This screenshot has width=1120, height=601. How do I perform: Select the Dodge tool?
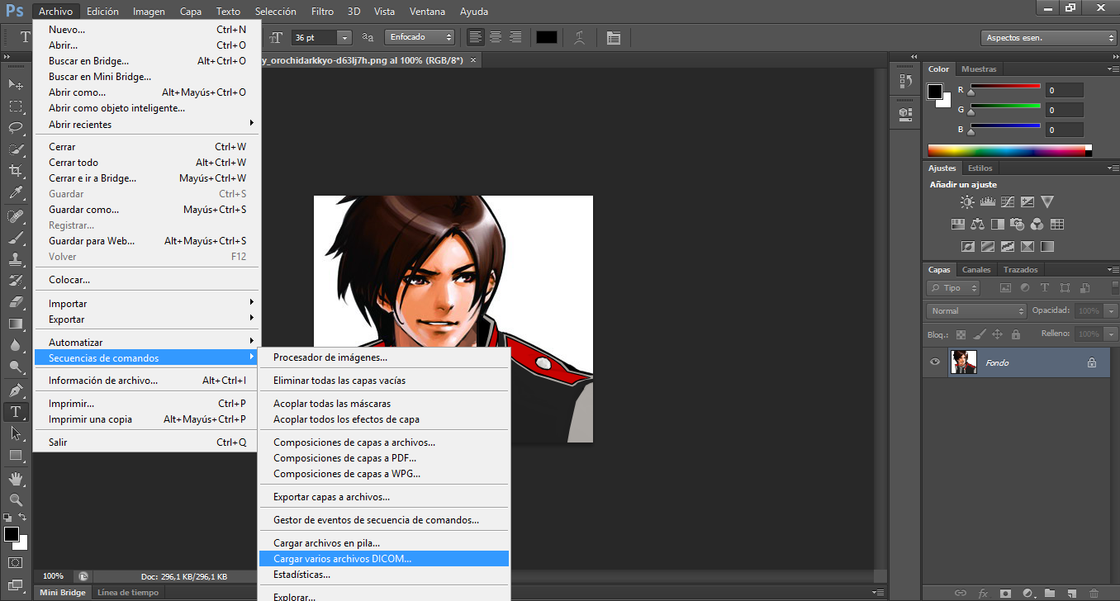tap(16, 367)
